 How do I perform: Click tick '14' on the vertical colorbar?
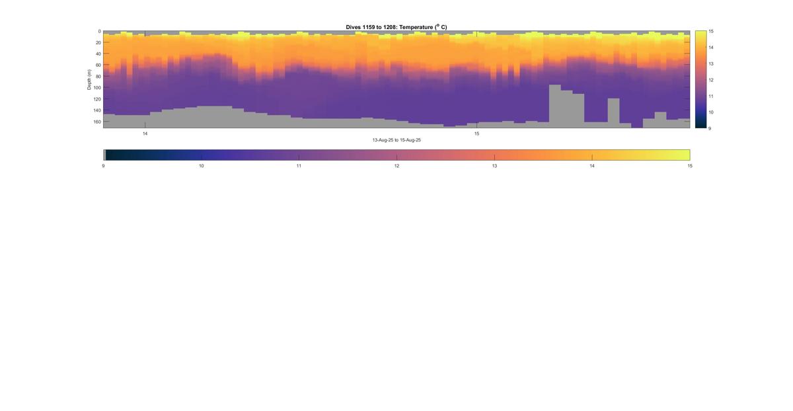(x=710, y=48)
